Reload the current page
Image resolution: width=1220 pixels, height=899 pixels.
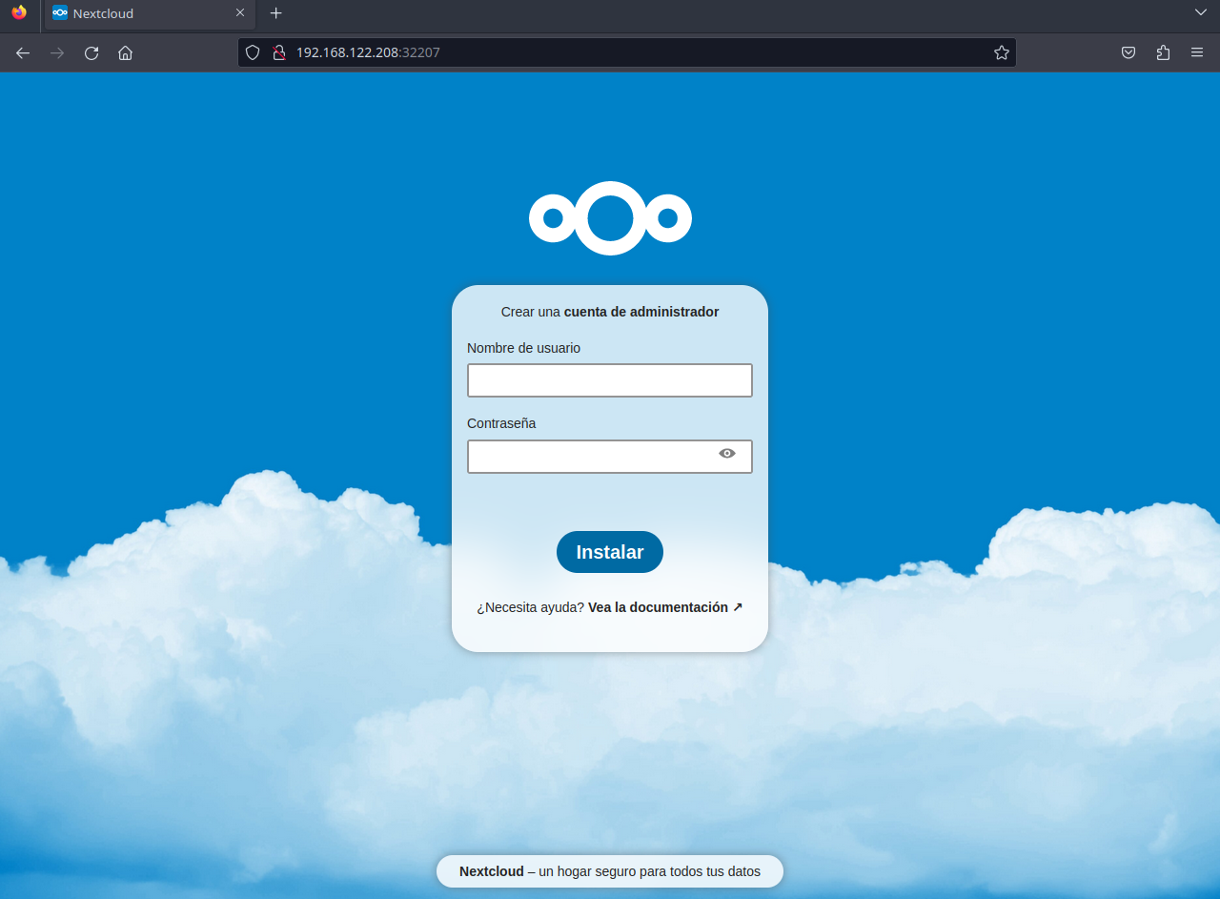[x=91, y=53]
